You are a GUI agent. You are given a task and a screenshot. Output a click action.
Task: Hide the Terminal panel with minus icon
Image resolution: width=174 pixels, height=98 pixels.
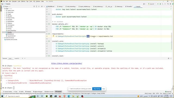[x=171, y=58]
